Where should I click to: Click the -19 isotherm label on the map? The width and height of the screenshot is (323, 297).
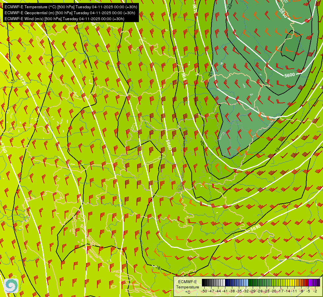(277, 150)
